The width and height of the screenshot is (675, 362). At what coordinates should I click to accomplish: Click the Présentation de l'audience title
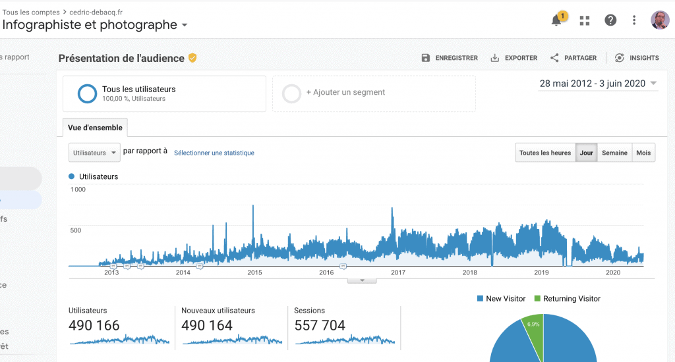tap(121, 58)
